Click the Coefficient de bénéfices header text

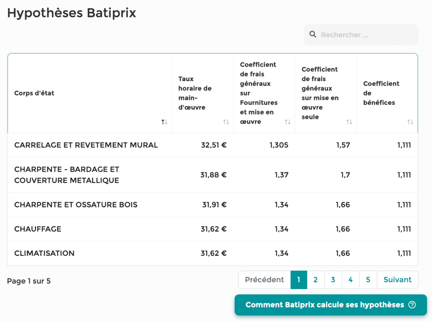tap(381, 93)
